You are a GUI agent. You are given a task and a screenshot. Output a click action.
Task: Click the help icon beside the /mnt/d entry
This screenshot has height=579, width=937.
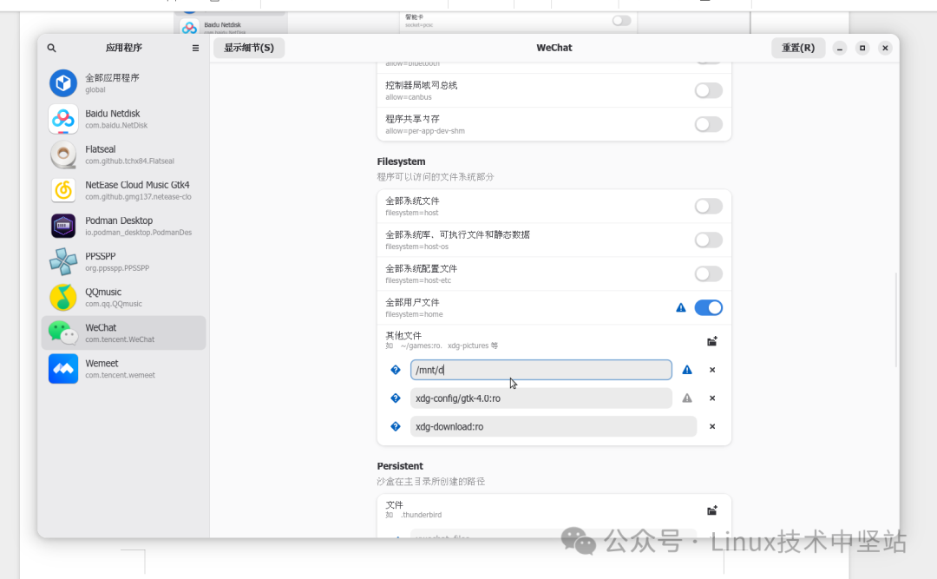click(396, 369)
